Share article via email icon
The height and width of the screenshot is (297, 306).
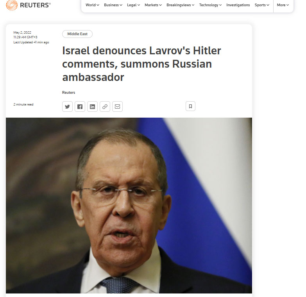117,107
